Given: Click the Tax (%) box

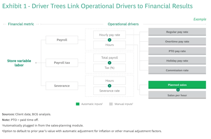Looking at the screenshot, I should pos(109,68).
